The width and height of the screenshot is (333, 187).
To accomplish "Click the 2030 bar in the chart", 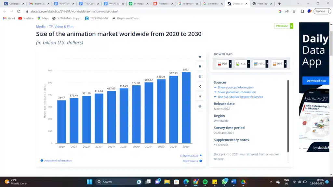I will coord(186,107).
